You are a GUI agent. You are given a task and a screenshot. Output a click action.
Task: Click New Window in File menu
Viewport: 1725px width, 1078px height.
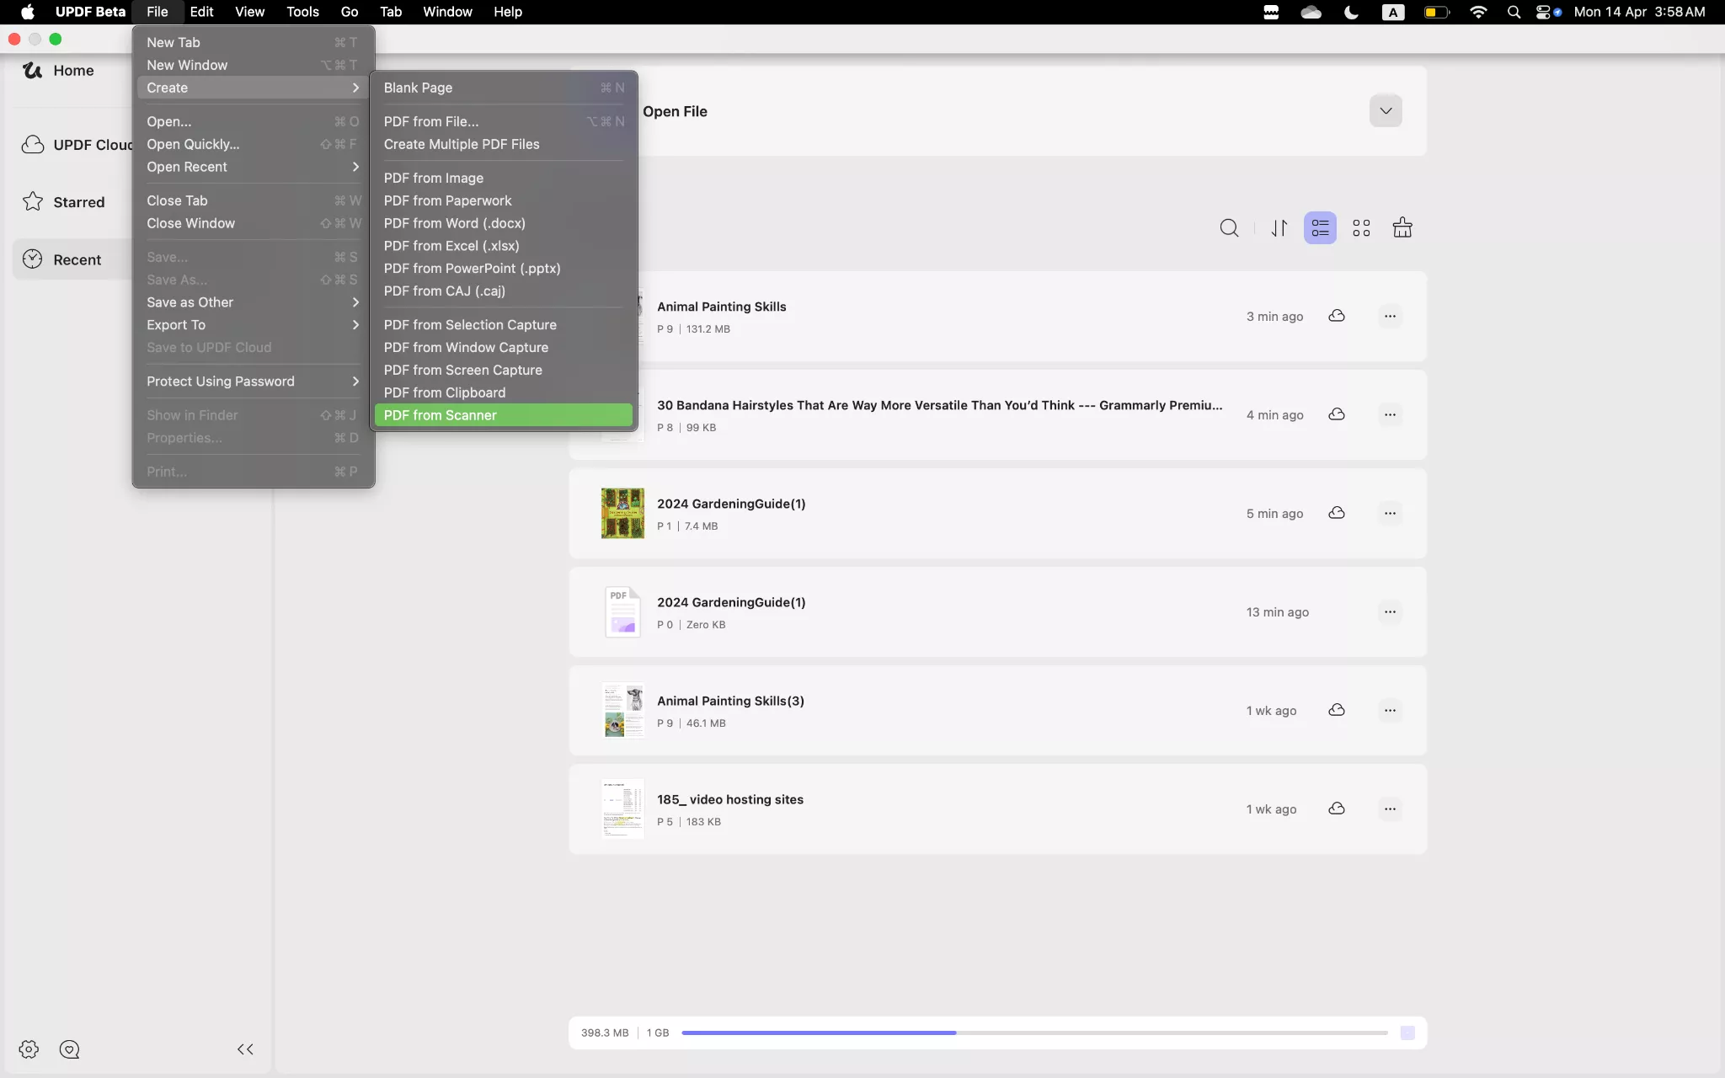[253, 65]
